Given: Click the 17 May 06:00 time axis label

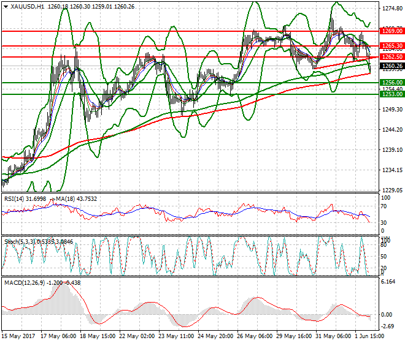Looking at the screenshot, I should [58, 336].
